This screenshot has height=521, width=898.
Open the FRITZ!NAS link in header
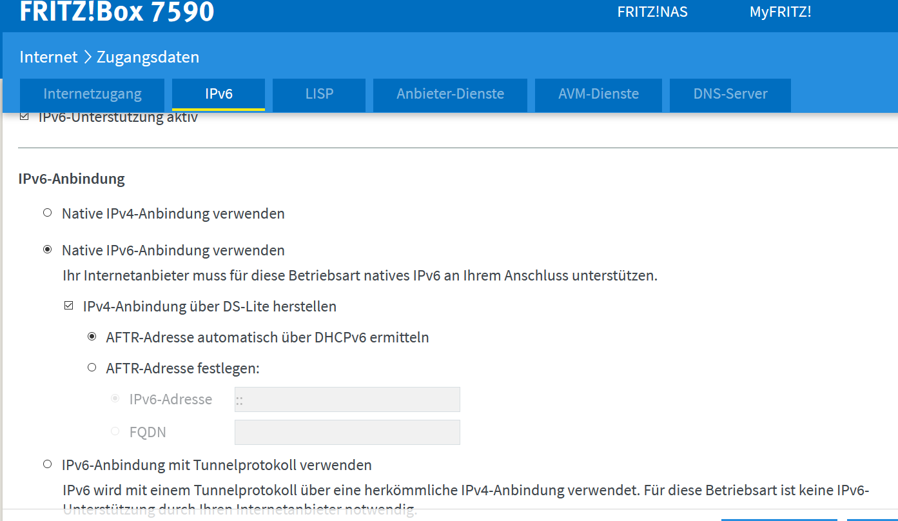coord(652,12)
